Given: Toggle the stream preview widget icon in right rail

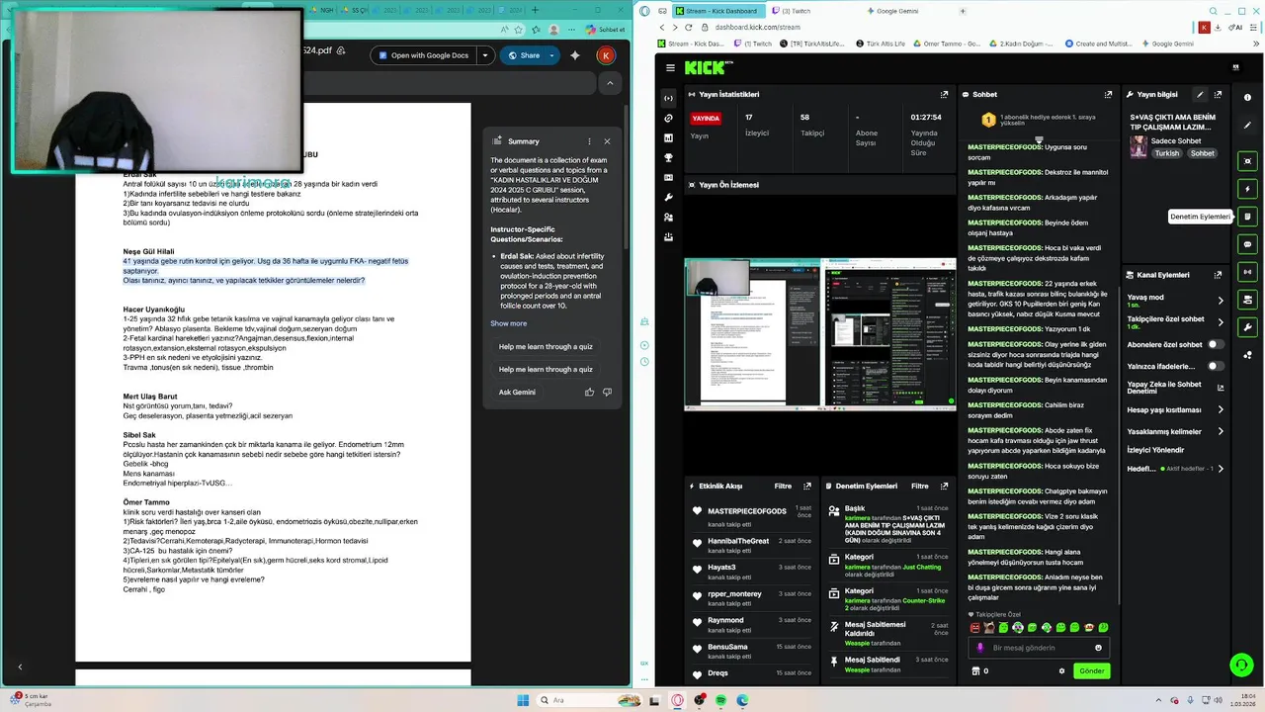Looking at the screenshot, I should (1247, 160).
